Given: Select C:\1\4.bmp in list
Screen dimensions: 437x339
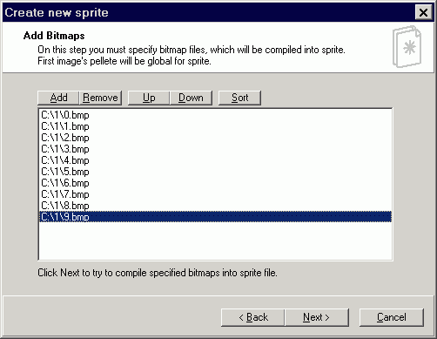Looking at the screenshot, I should [215, 160].
